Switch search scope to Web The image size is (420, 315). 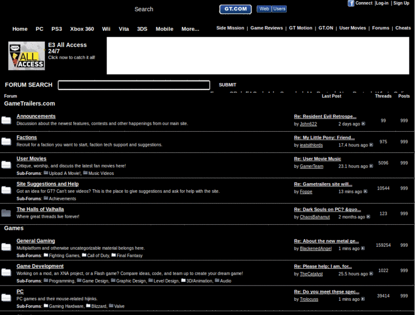point(264,9)
